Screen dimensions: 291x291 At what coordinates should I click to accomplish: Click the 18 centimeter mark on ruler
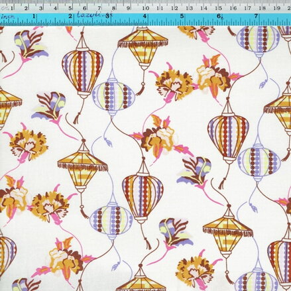click(262, 8)
